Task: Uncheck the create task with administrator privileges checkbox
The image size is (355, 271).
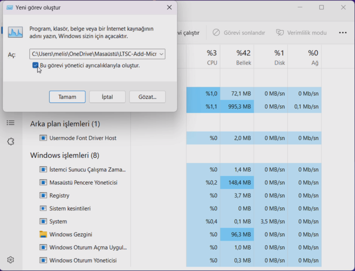Action: click(x=35, y=66)
